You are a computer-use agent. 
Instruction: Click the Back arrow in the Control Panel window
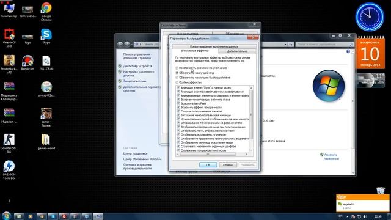point(120,44)
